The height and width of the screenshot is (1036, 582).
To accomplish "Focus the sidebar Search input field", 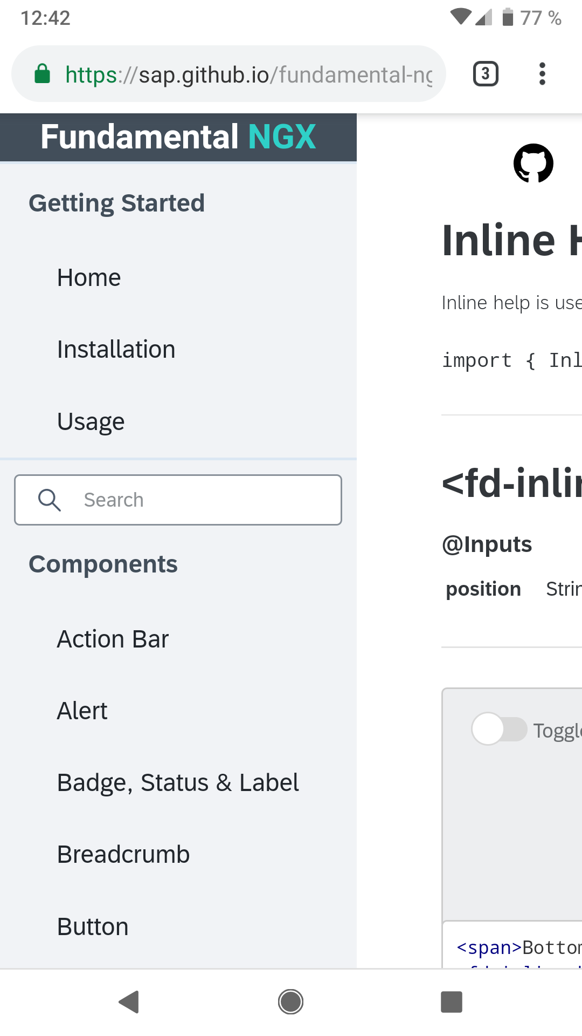I will (178, 500).
